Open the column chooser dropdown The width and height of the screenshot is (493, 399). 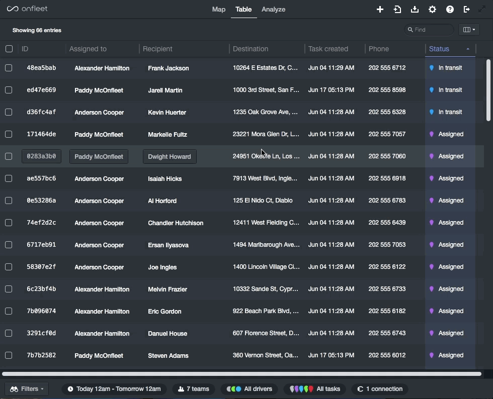(469, 30)
